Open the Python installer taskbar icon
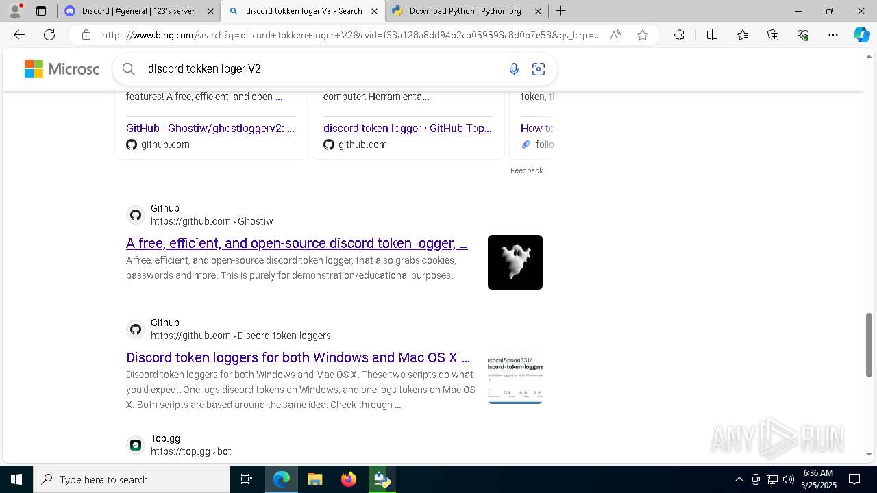The height and width of the screenshot is (493, 877). (x=382, y=479)
